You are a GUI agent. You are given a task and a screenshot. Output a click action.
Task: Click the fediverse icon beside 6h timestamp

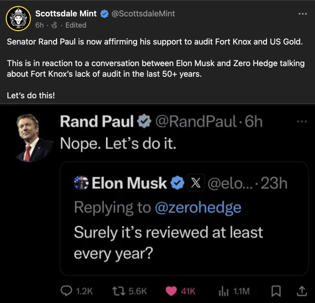[x=53, y=25]
